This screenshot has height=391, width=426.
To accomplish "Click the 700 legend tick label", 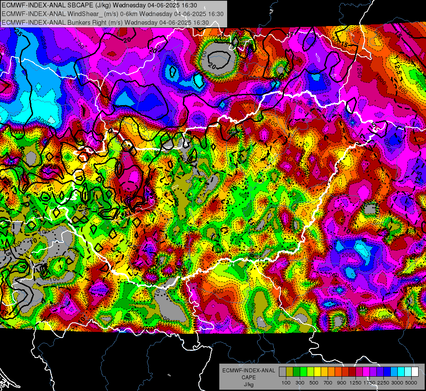I will (328, 383).
